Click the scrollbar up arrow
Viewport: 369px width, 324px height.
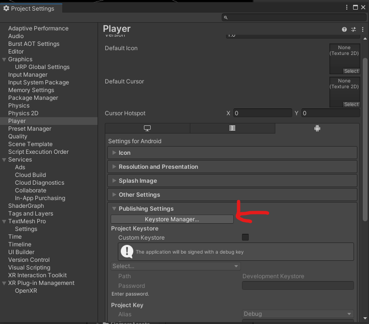pyautogui.click(x=365, y=39)
